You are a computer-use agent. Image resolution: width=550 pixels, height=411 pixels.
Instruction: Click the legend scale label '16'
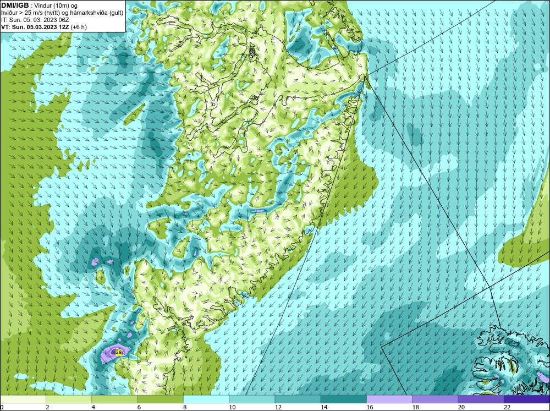pyautogui.click(x=370, y=407)
